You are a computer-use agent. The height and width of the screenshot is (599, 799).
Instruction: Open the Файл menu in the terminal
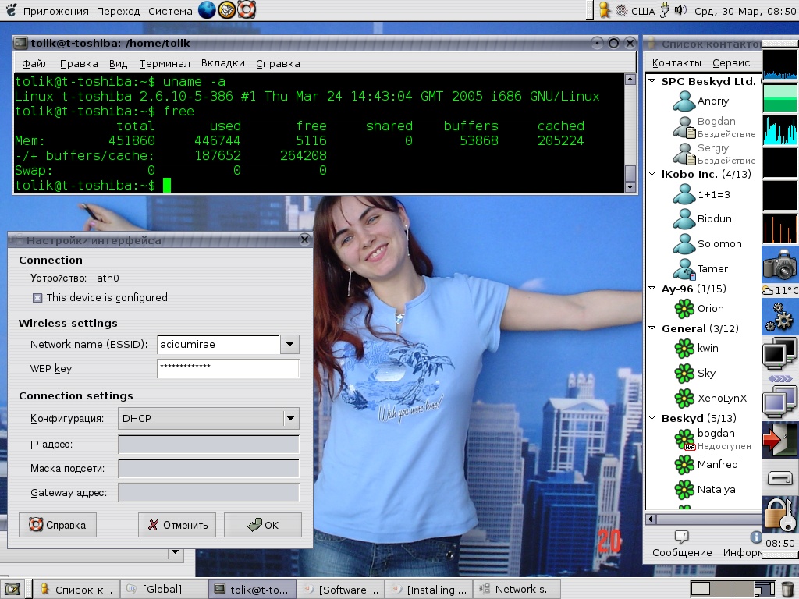35,64
